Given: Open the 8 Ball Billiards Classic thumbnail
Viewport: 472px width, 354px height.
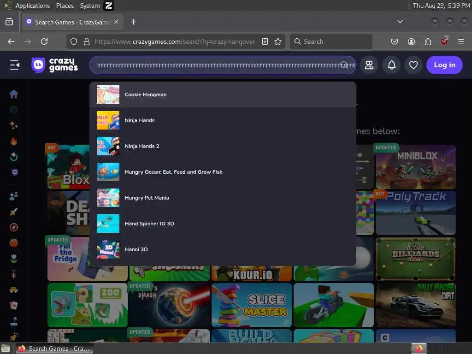Looking at the screenshot, I should tap(415, 259).
